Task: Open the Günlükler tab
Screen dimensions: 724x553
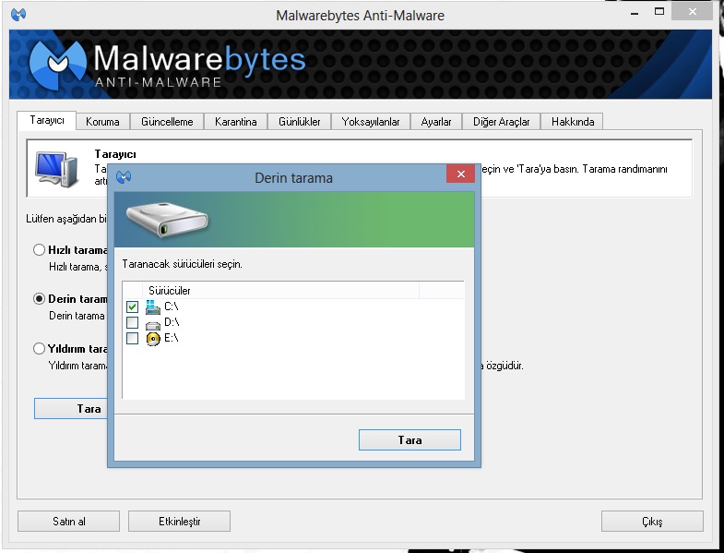Action: tap(299, 122)
